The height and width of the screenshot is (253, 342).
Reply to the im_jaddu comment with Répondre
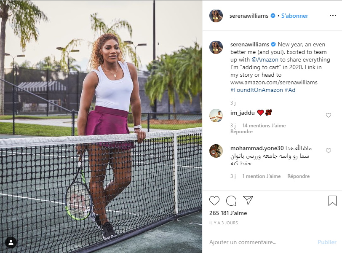(x=241, y=132)
